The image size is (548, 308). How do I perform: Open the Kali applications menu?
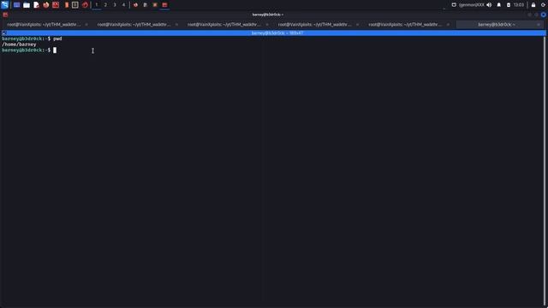pos(4,5)
